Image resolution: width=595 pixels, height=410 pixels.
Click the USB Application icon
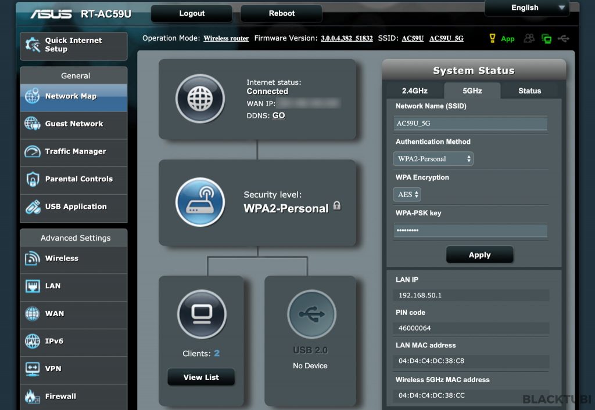(x=33, y=206)
